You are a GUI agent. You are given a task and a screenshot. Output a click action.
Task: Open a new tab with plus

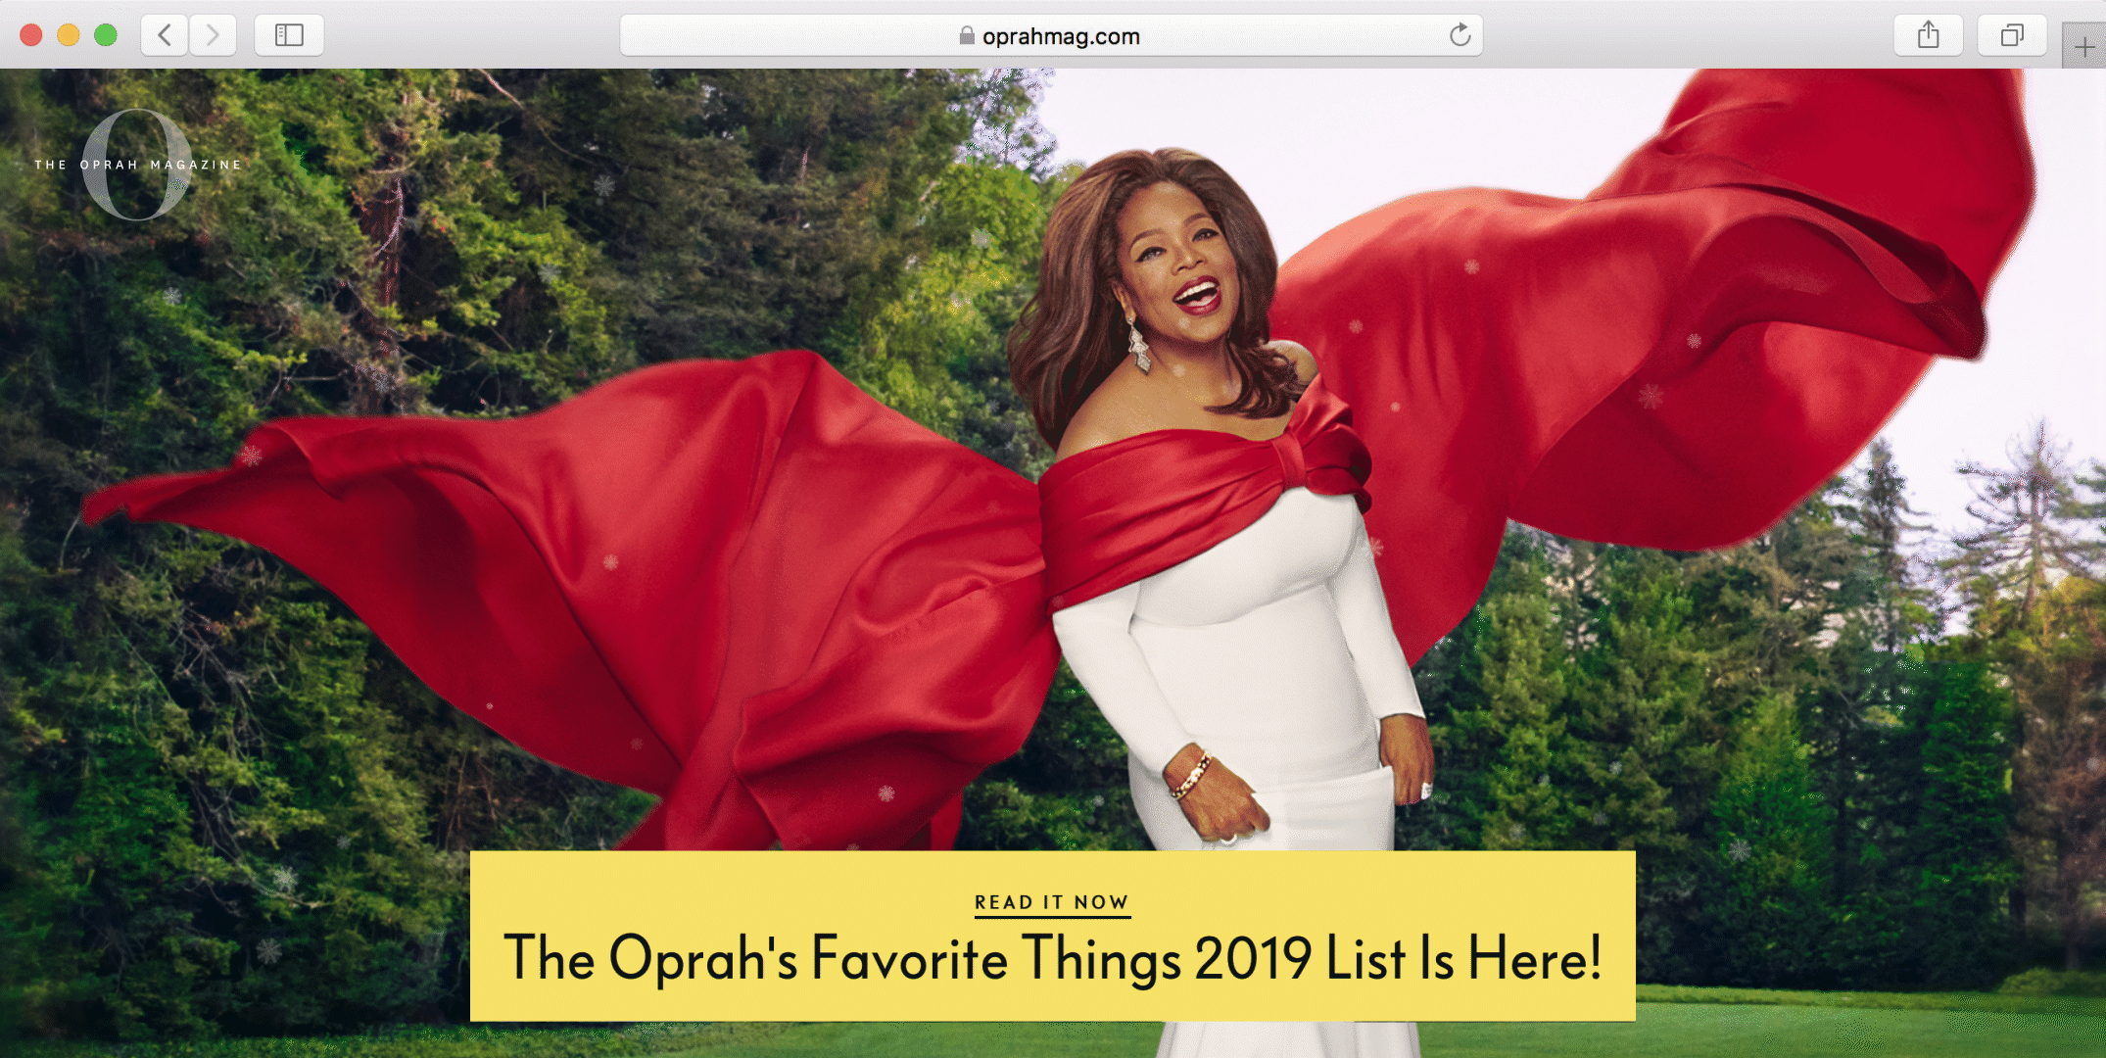[2083, 46]
